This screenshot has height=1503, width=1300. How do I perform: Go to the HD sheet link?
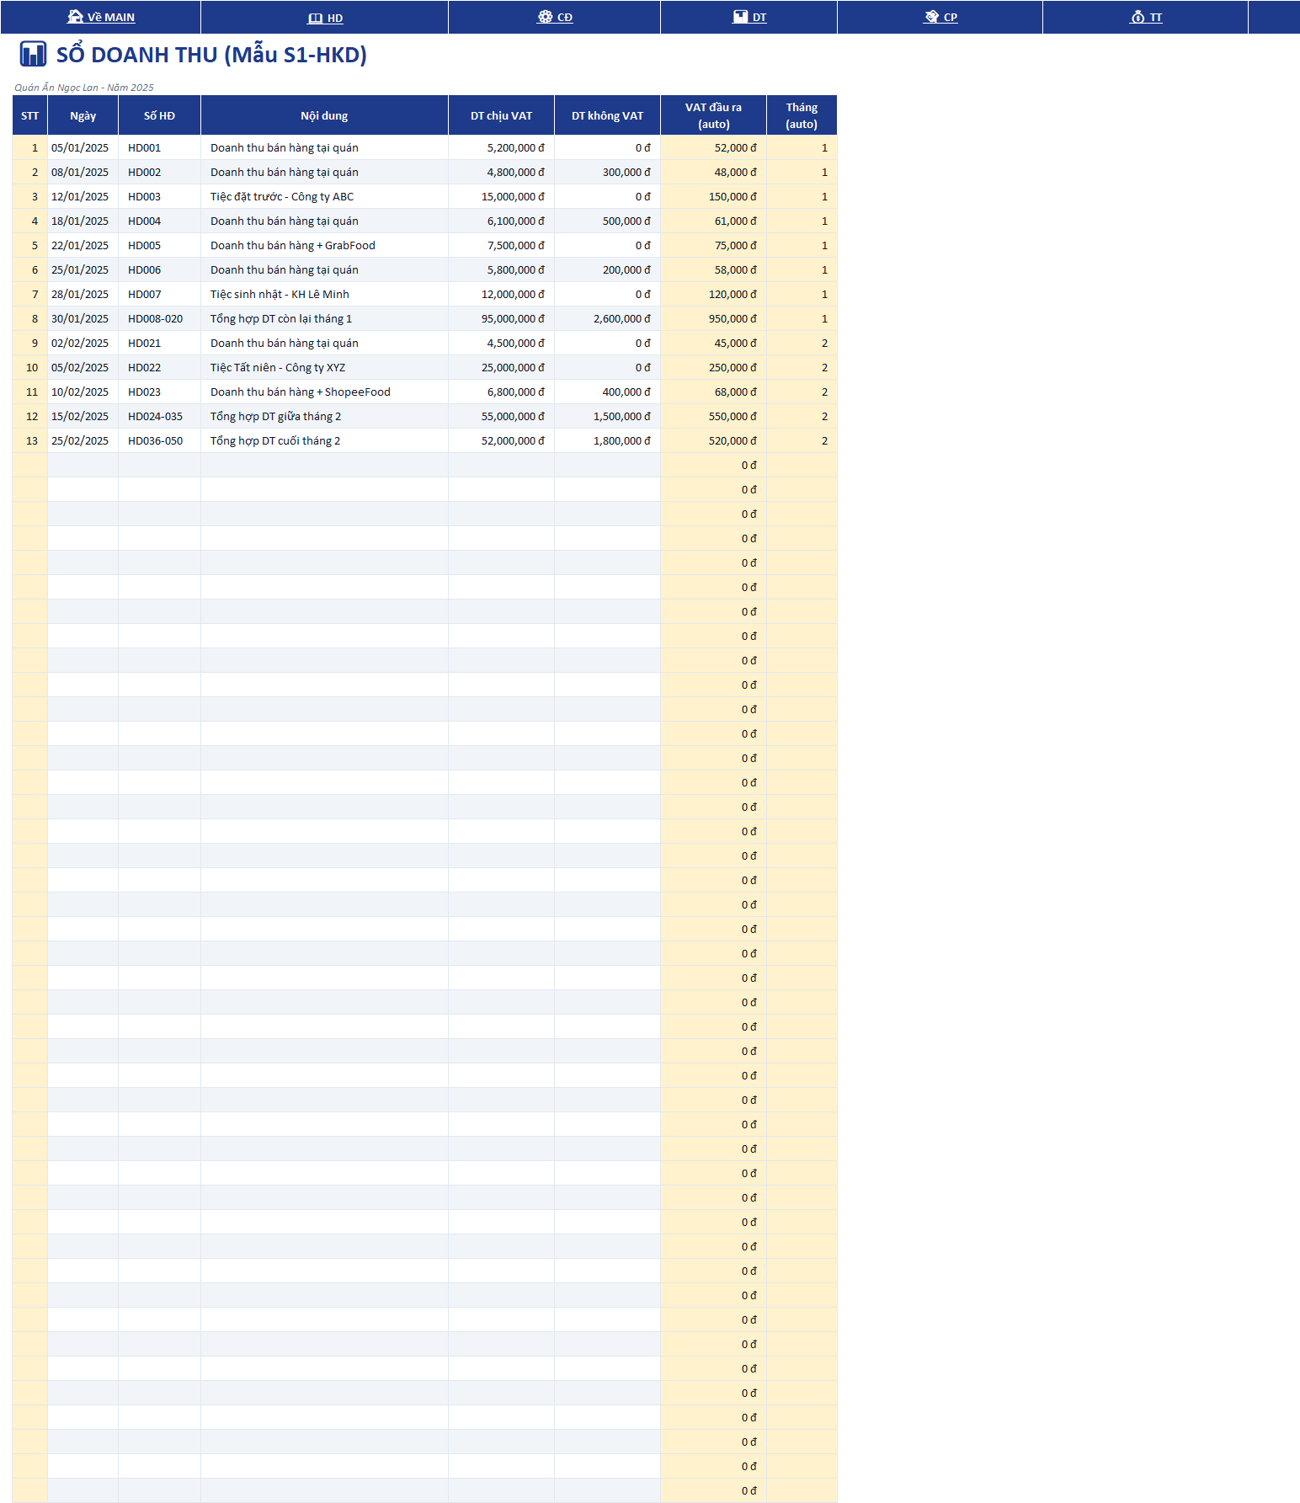click(x=335, y=18)
